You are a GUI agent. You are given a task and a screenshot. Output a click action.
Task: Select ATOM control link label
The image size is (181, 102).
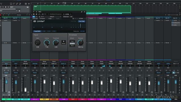coord(81,18)
